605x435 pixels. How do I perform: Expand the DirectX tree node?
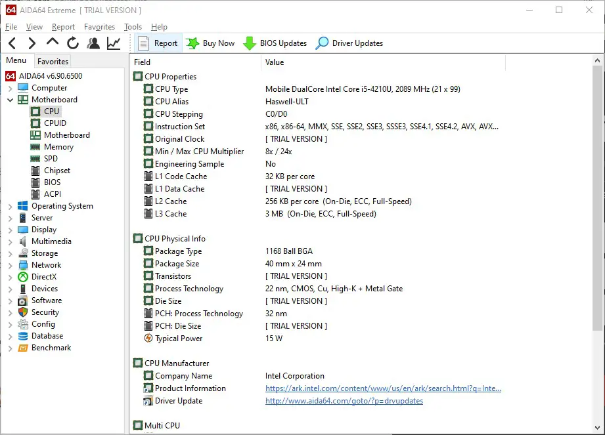point(11,277)
